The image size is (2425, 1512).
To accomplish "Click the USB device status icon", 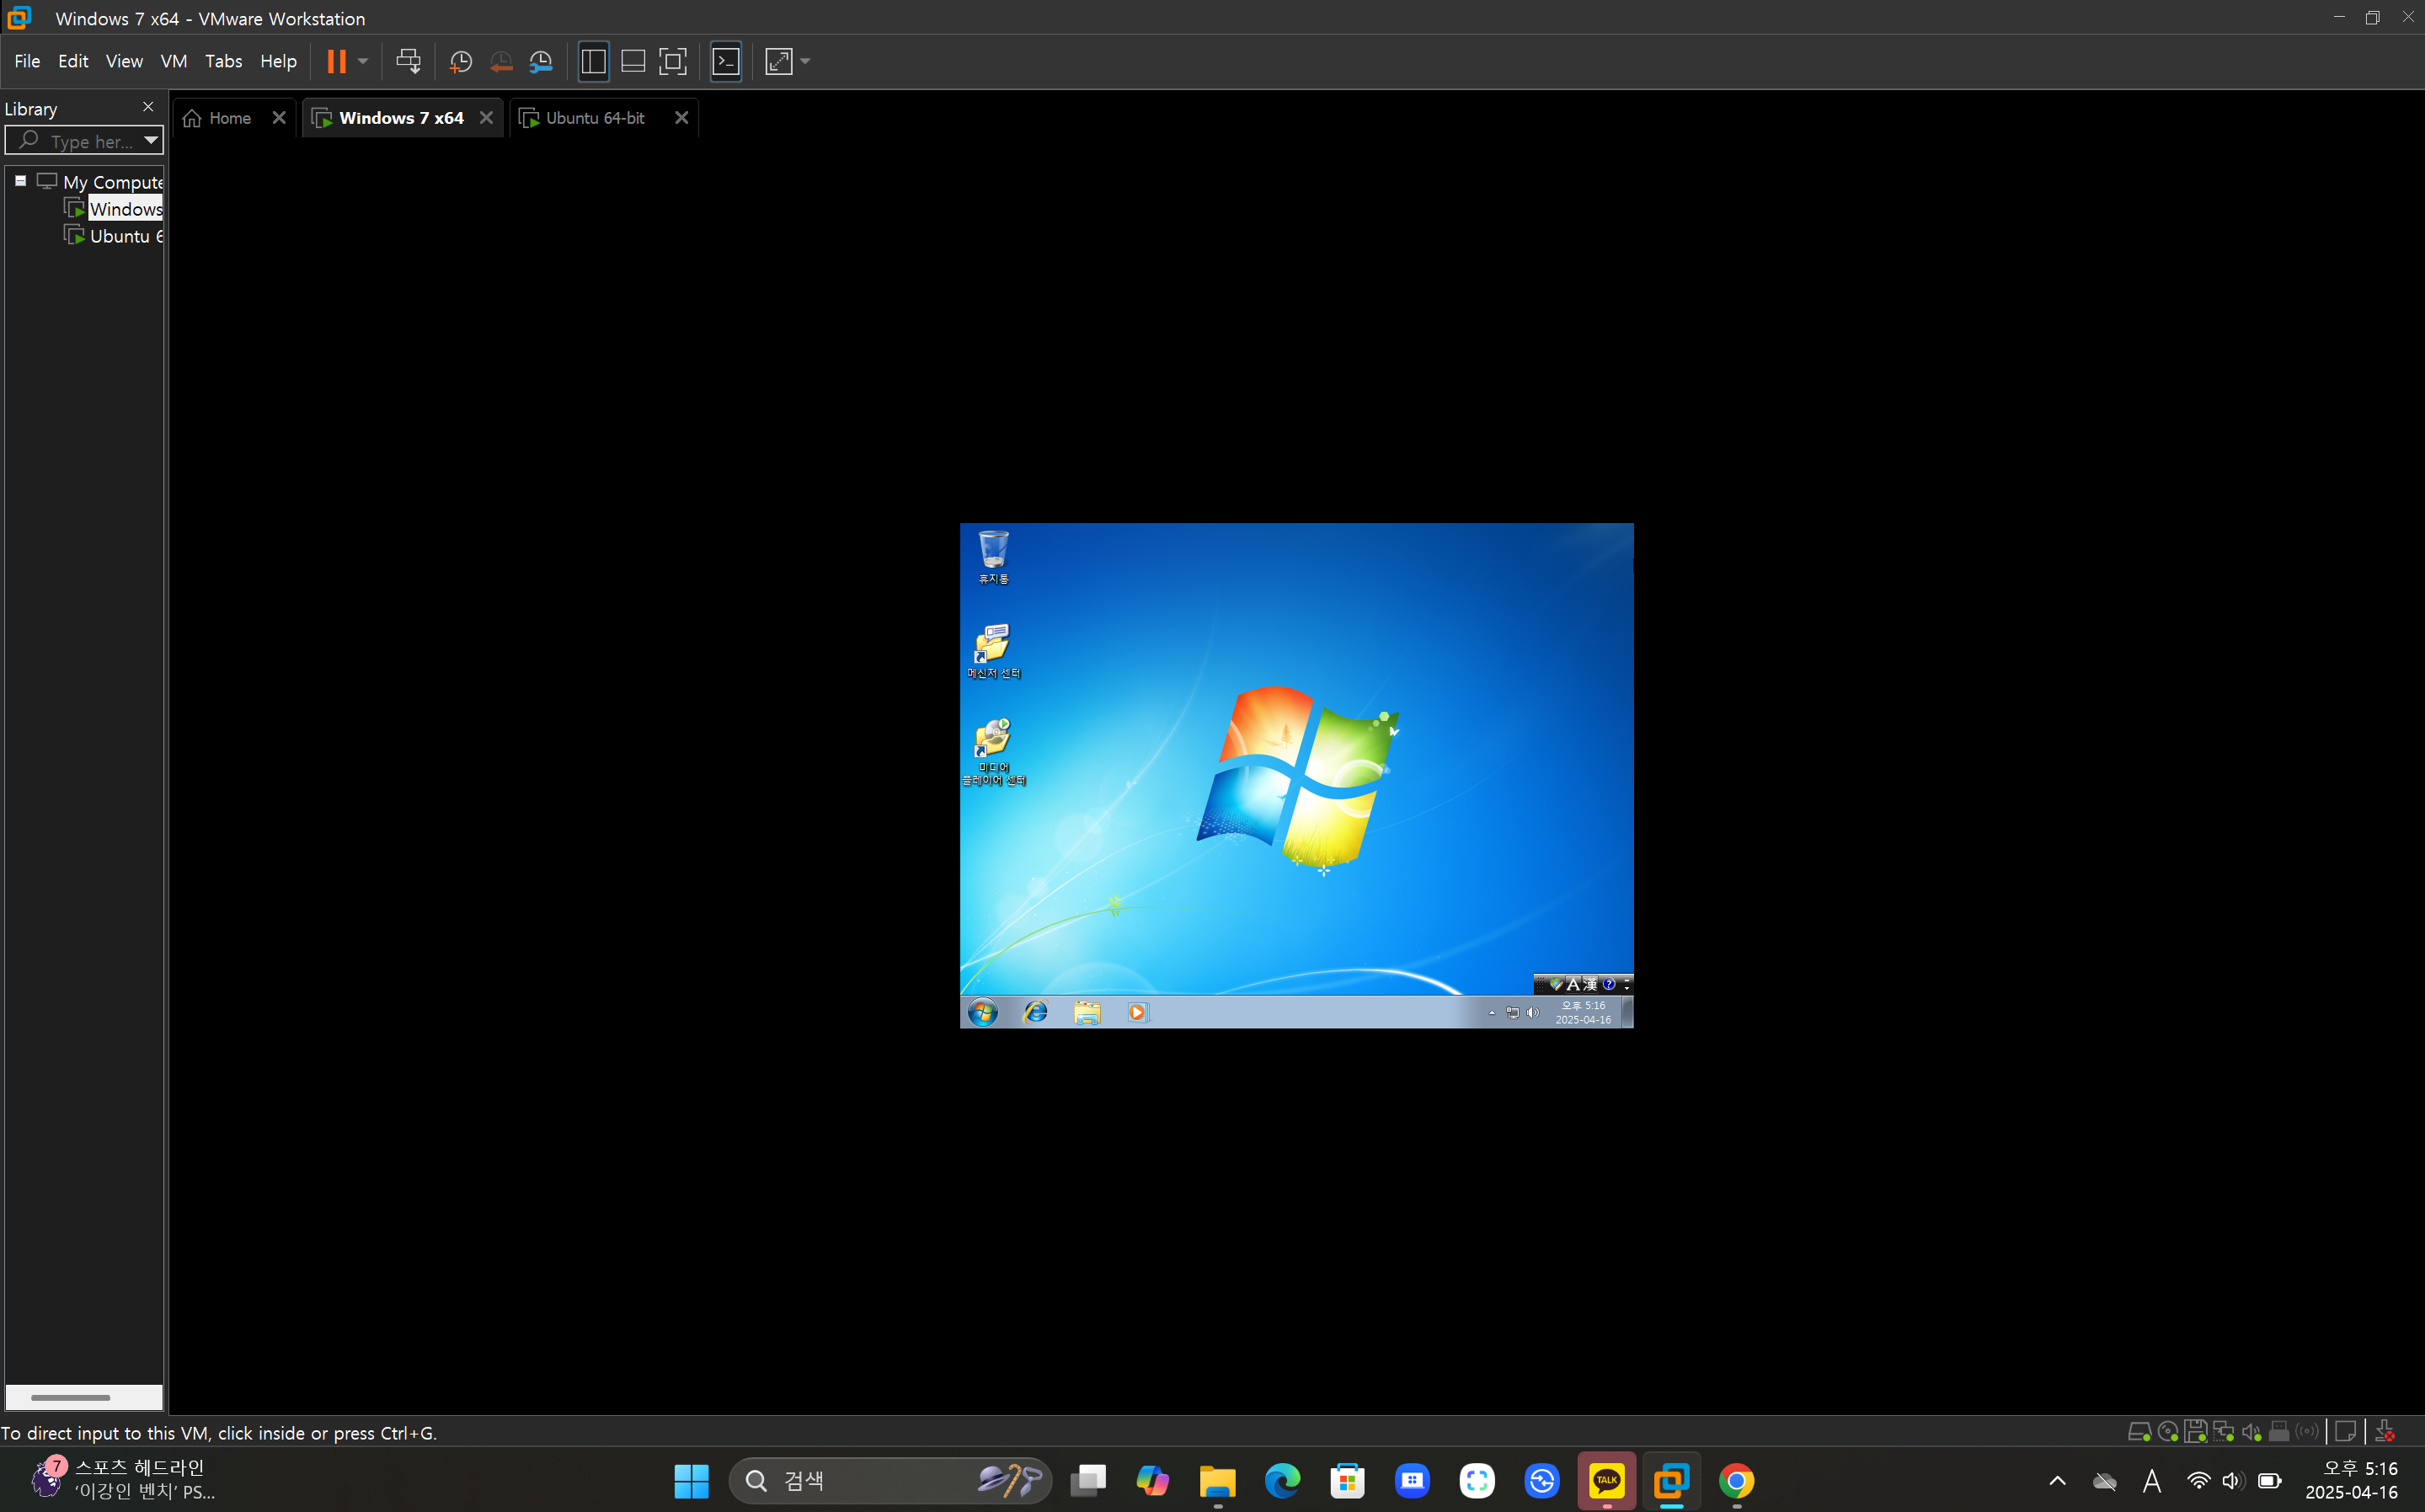I will (x=2279, y=1432).
